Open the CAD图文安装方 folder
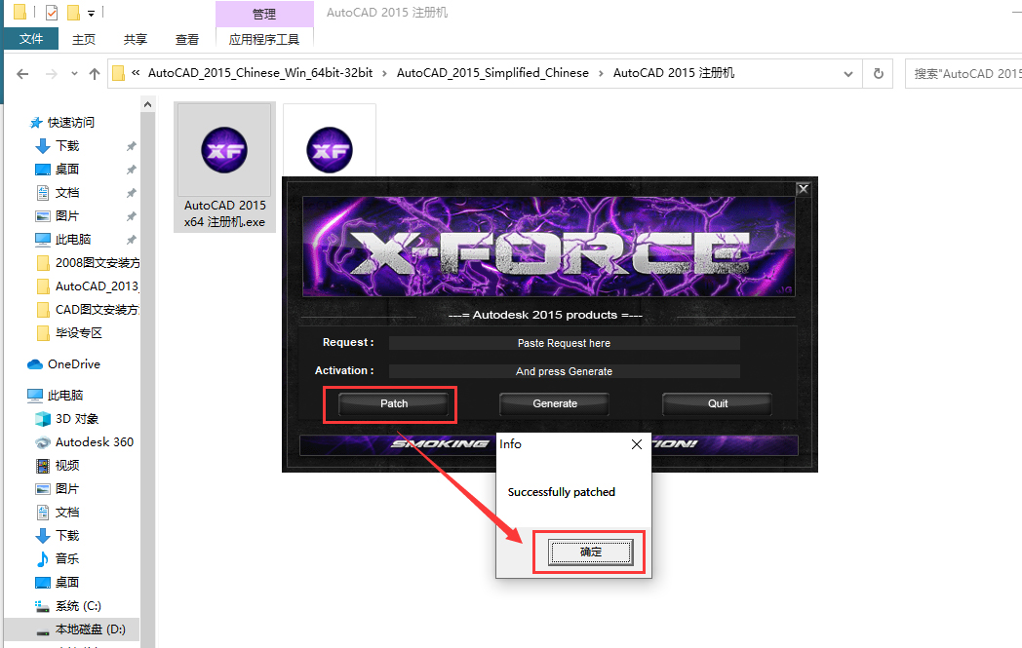 (x=97, y=310)
